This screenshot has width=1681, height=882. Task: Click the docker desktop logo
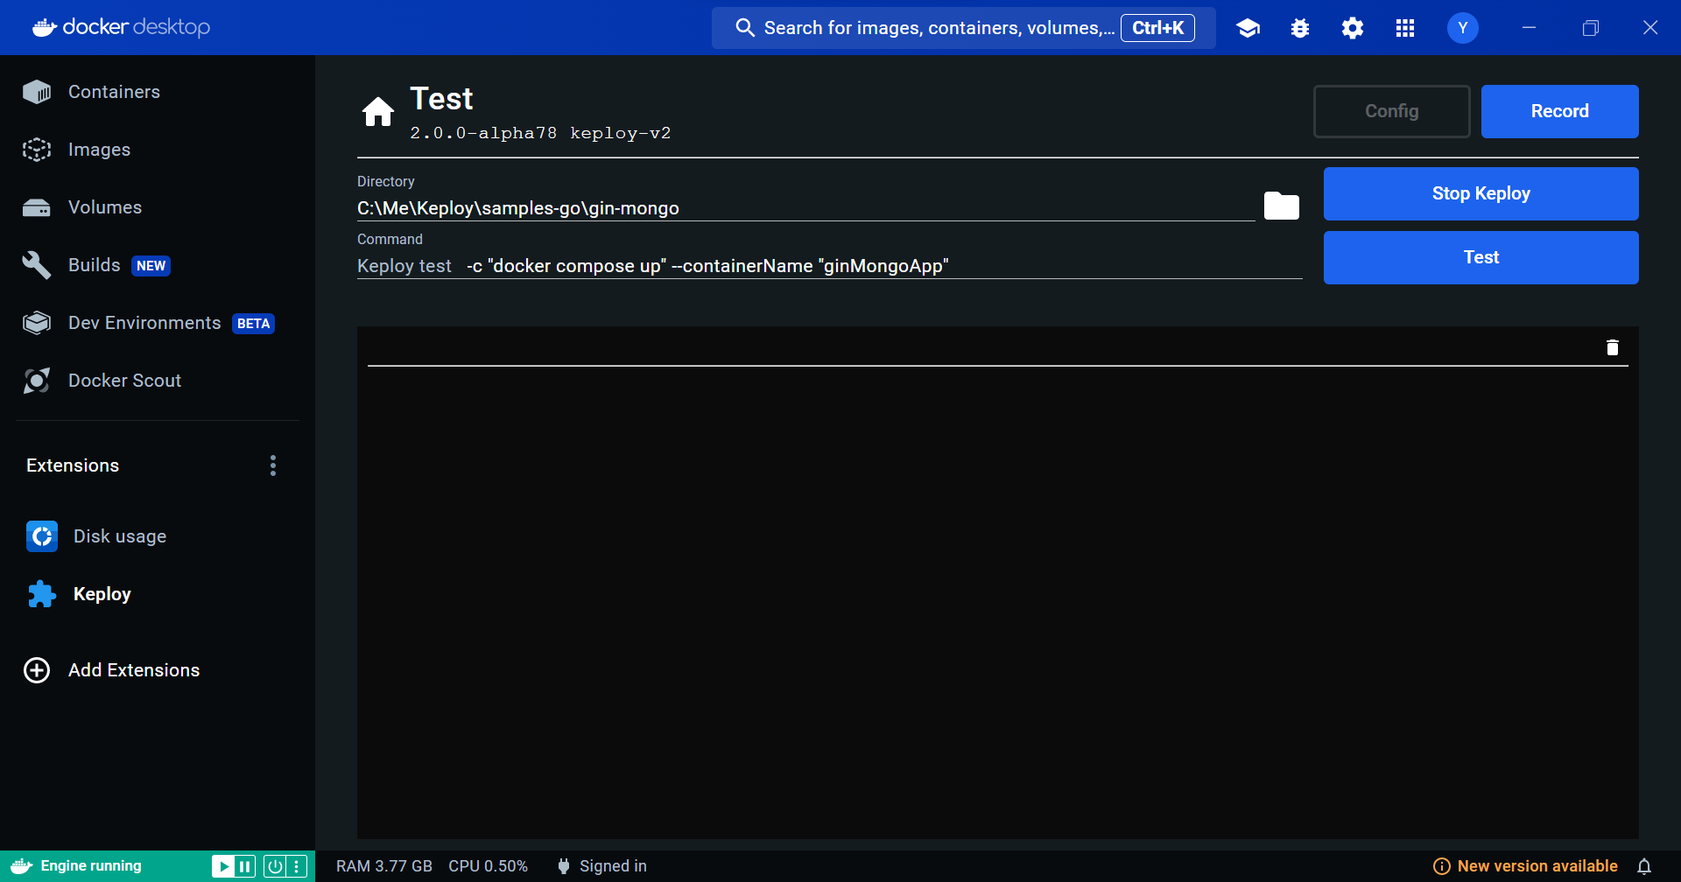pyautogui.click(x=121, y=27)
